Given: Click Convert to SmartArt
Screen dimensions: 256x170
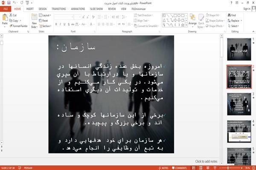Looking at the screenshot, I should [146, 26].
